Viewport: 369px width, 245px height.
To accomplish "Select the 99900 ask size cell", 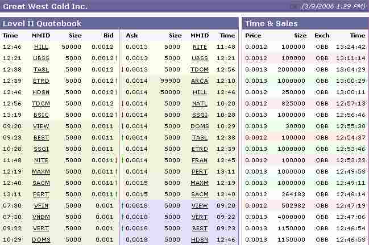I will [x=170, y=81].
